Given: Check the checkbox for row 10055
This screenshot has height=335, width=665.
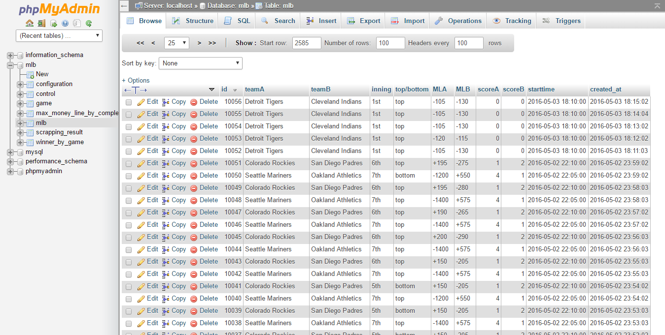Looking at the screenshot, I should 129,115.
